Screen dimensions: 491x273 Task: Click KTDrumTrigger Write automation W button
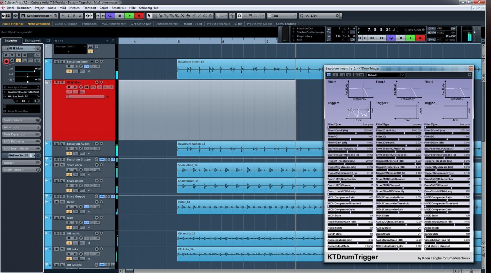click(x=348, y=75)
